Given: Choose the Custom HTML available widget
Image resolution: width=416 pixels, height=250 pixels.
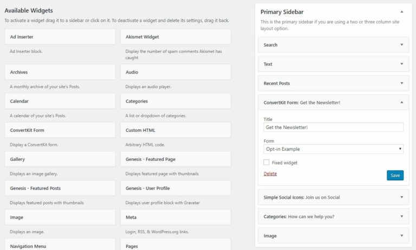Looking at the screenshot, I should [x=175, y=130].
